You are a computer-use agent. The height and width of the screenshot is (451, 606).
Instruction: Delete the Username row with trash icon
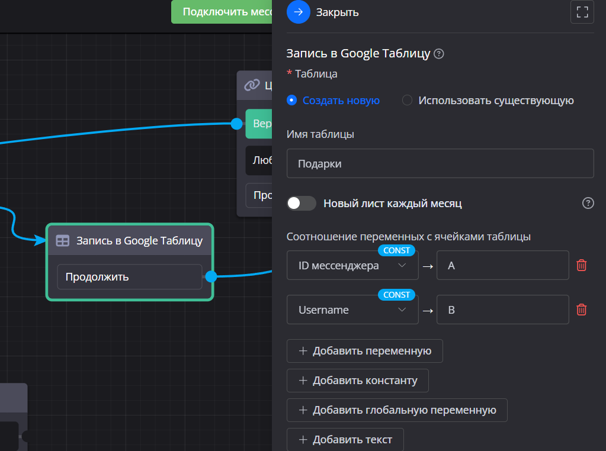point(582,310)
